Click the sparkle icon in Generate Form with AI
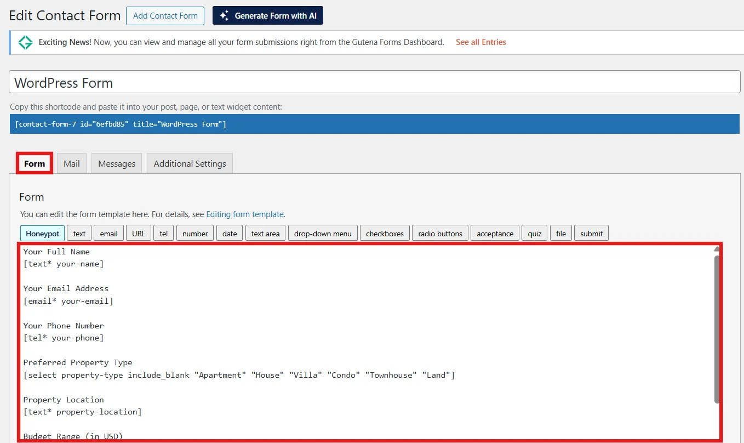Viewport: 744px width, 443px height. click(224, 16)
